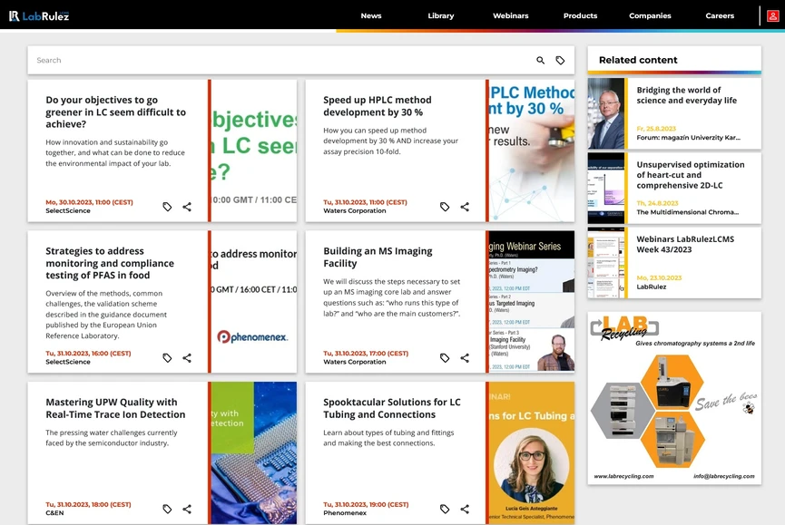This screenshot has height=525, width=785.
Task: Open the Products menu
Action: (x=580, y=16)
